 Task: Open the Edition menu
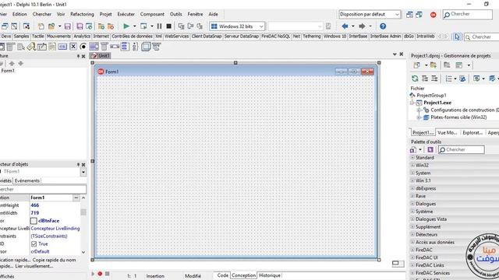19,14
